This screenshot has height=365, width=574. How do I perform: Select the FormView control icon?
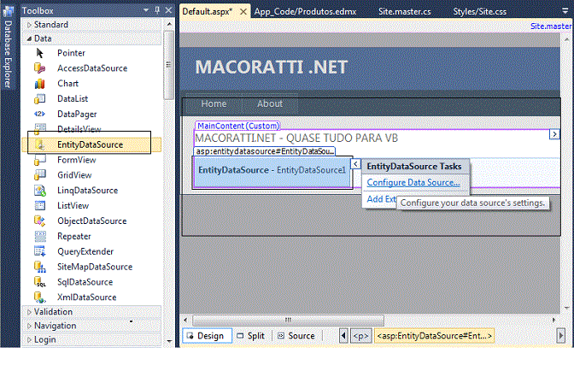point(39,160)
